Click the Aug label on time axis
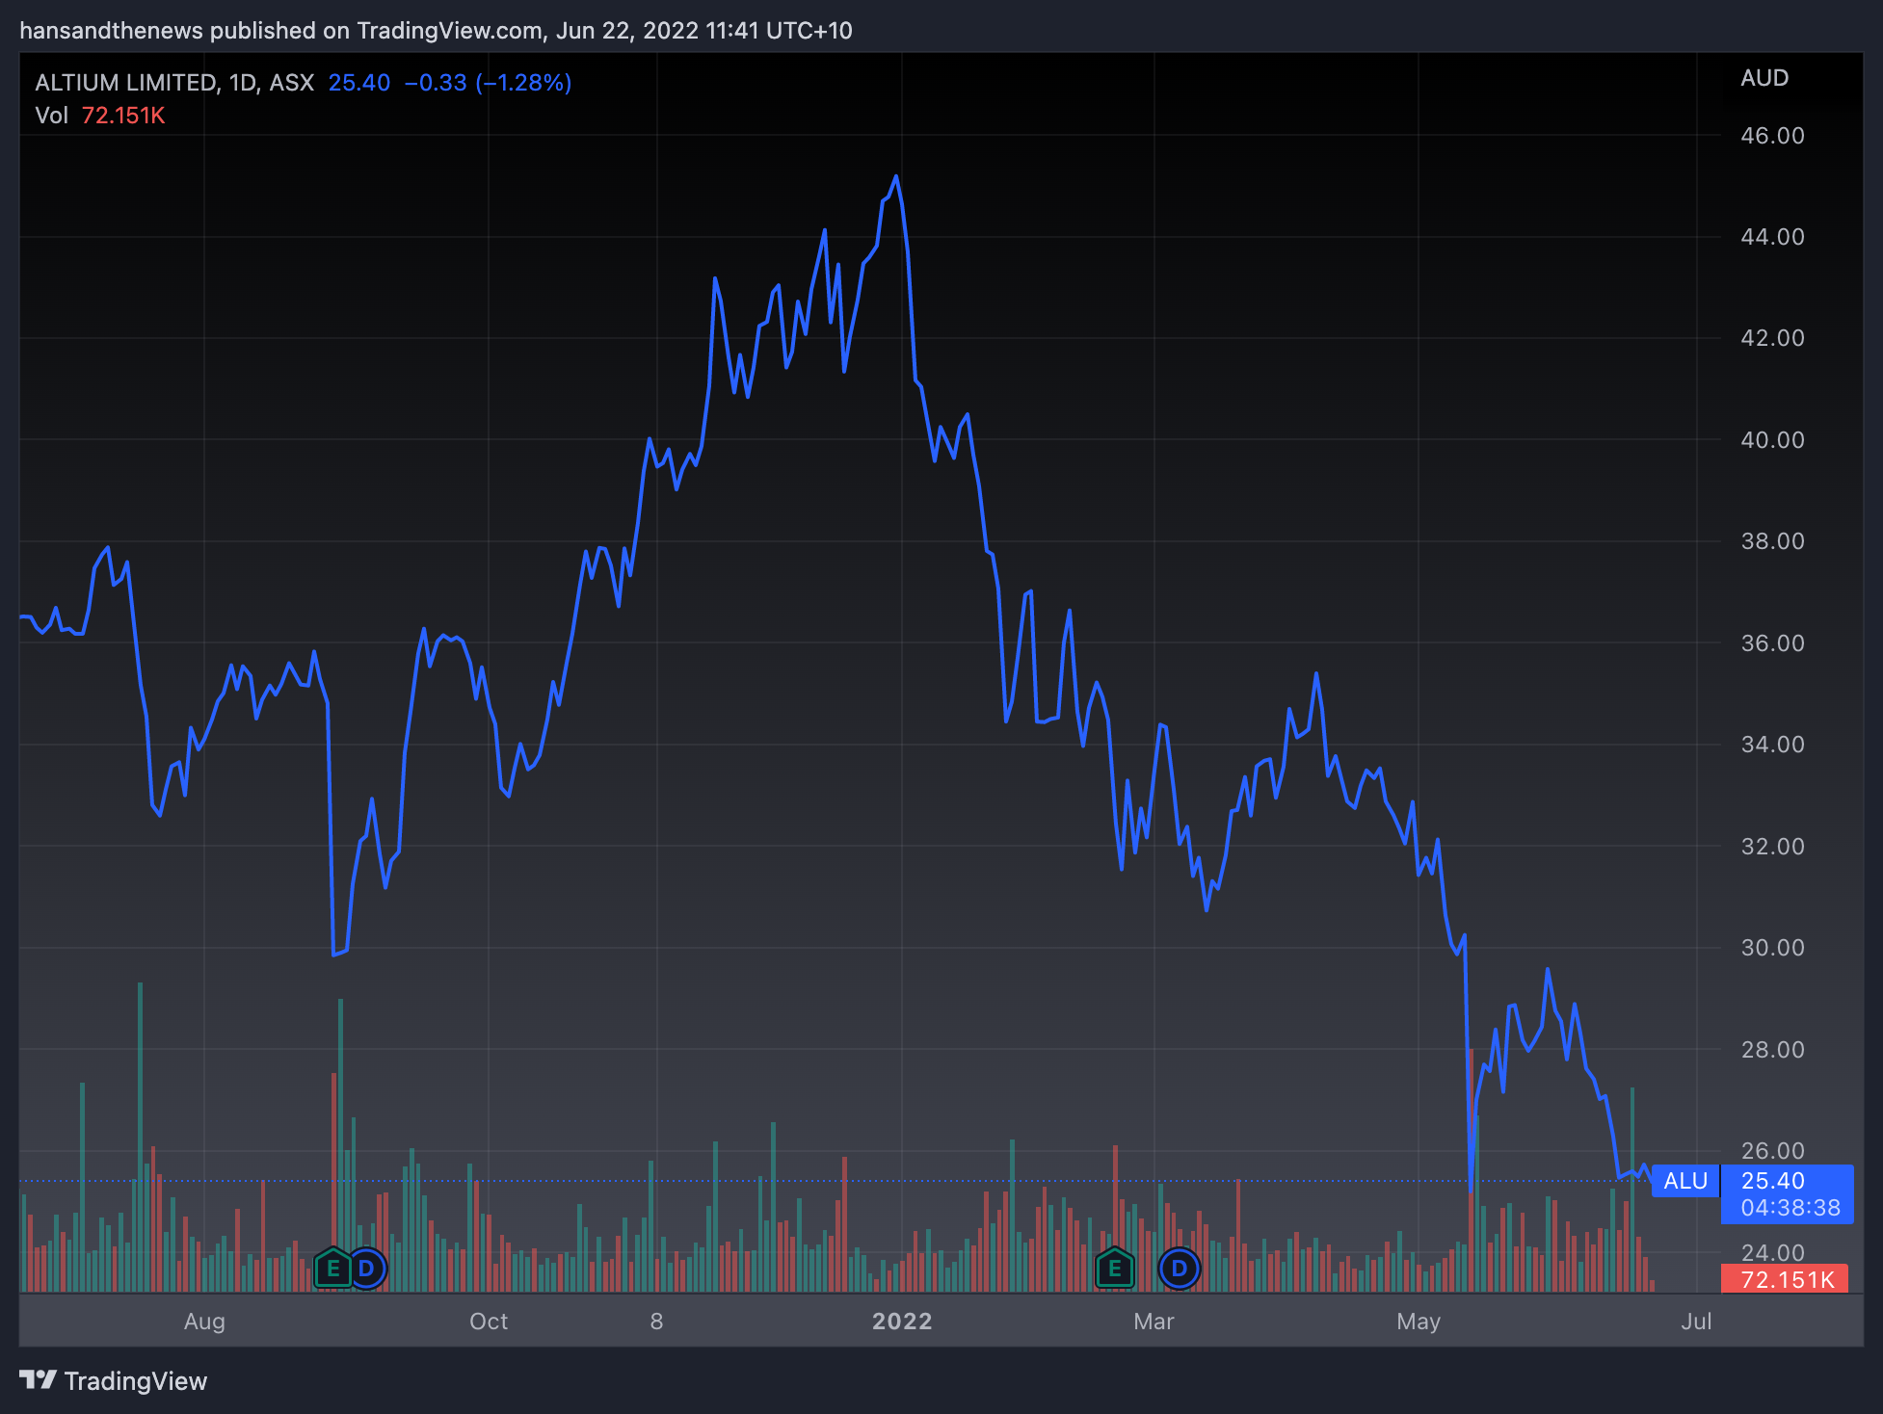1883x1414 pixels. [204, 1322]
